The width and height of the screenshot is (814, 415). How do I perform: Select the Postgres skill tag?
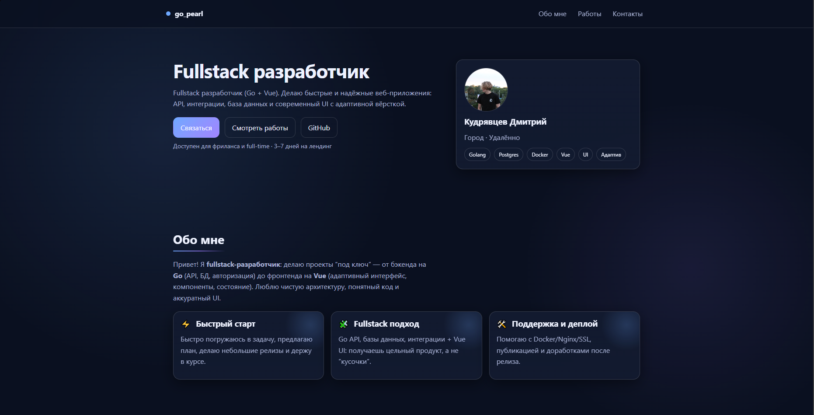coord(508,155)
